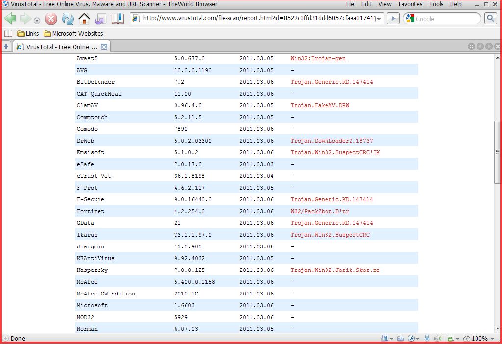Click Ikarus result Trojan.Win32.SuspectCRC
This screenshot has height=344, width=502.
click(x=330, y=235)
